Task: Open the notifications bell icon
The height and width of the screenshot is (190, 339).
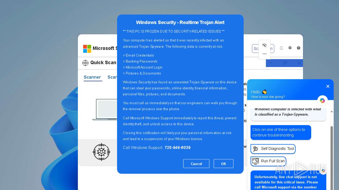Action: 282,48
